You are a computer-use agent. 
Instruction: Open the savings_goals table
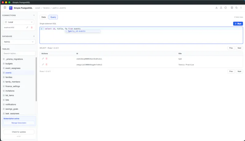[x=12, y=109]
